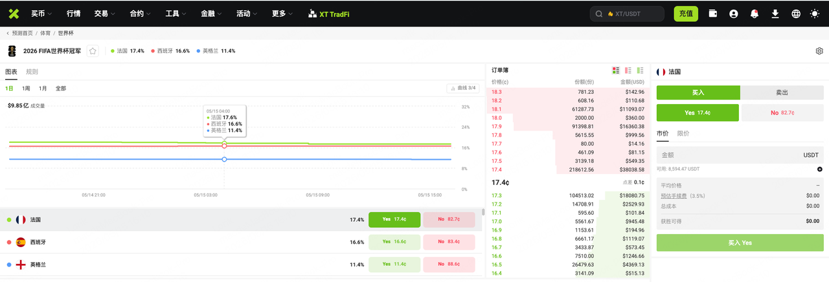This screenshot has height=282, width=829.
Task: Click the England flag in the 英格兰 row
Action: point(21,265)
